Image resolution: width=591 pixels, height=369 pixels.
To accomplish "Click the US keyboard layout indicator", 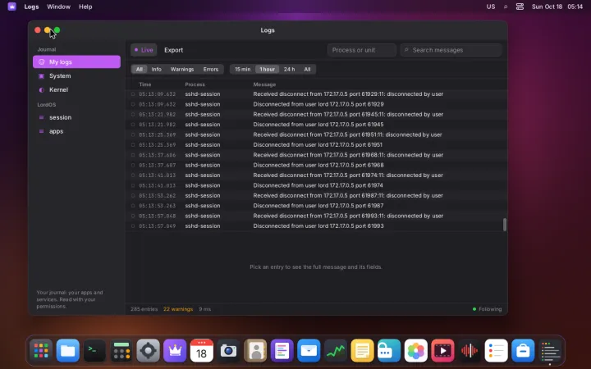I will pos(490,7).
